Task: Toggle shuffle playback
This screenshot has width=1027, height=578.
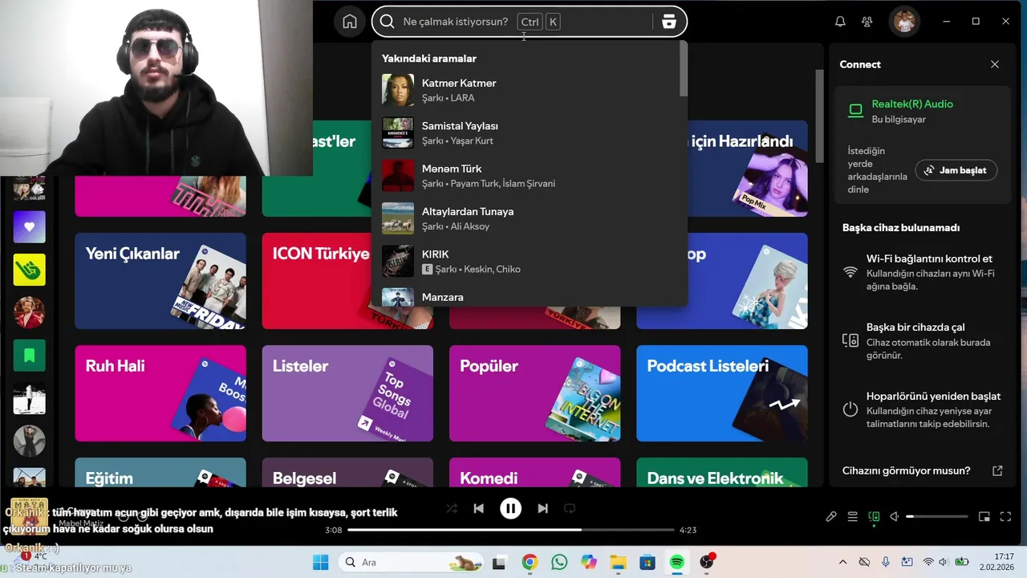Action: point(452,508)
